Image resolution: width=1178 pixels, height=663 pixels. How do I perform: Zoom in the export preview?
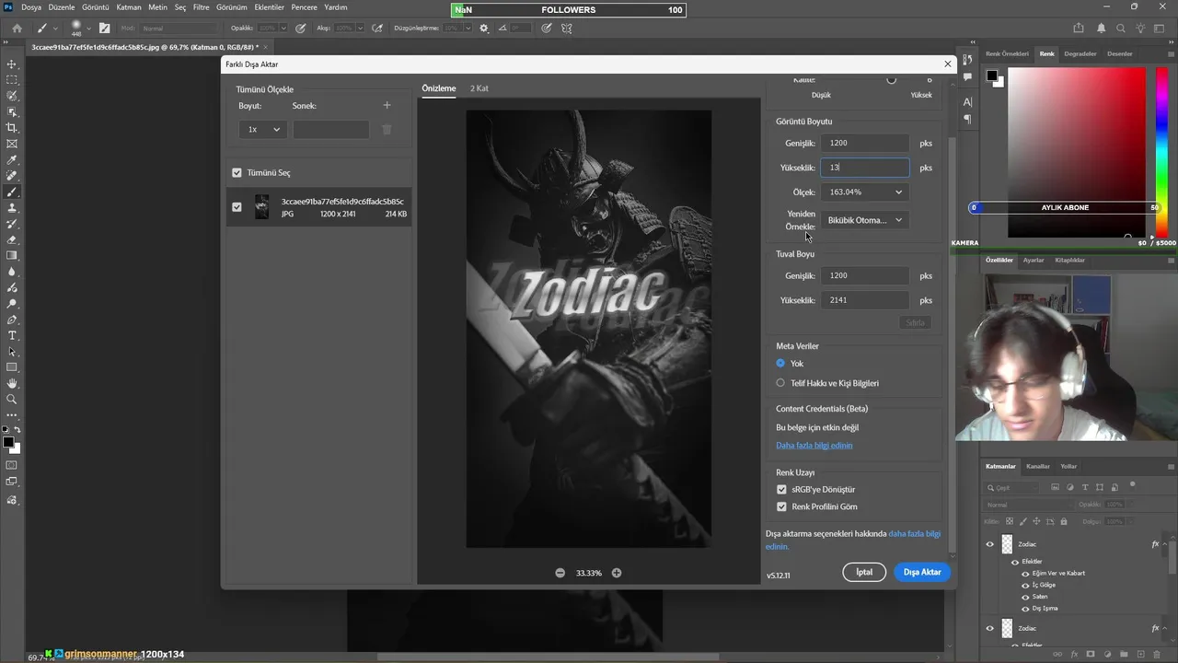tap(617, 573)
